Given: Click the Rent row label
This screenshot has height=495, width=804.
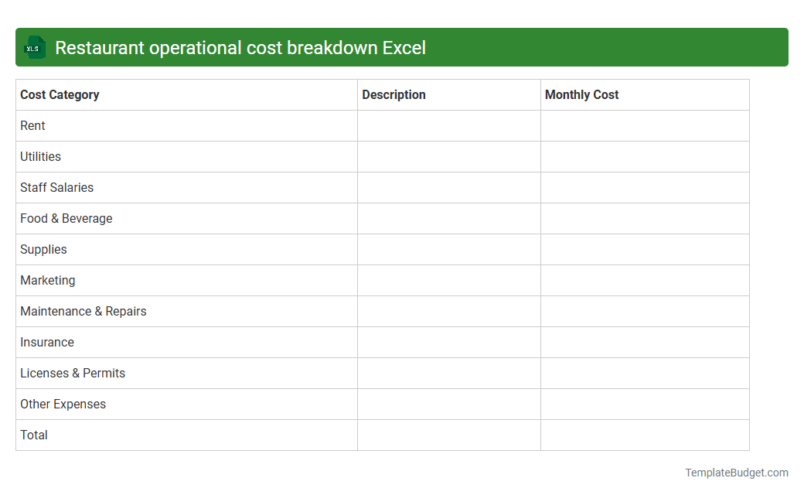Looking at the screenshot, I should [32, 125].
